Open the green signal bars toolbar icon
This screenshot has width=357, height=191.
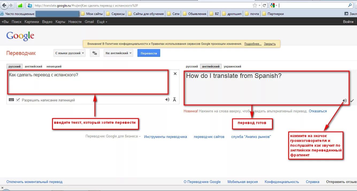point(20,5)
